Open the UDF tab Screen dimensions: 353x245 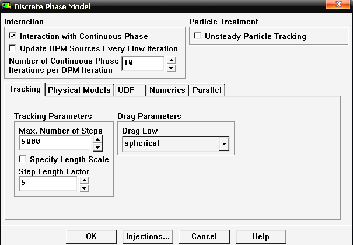pyautogui.click(x=126, y=90)
